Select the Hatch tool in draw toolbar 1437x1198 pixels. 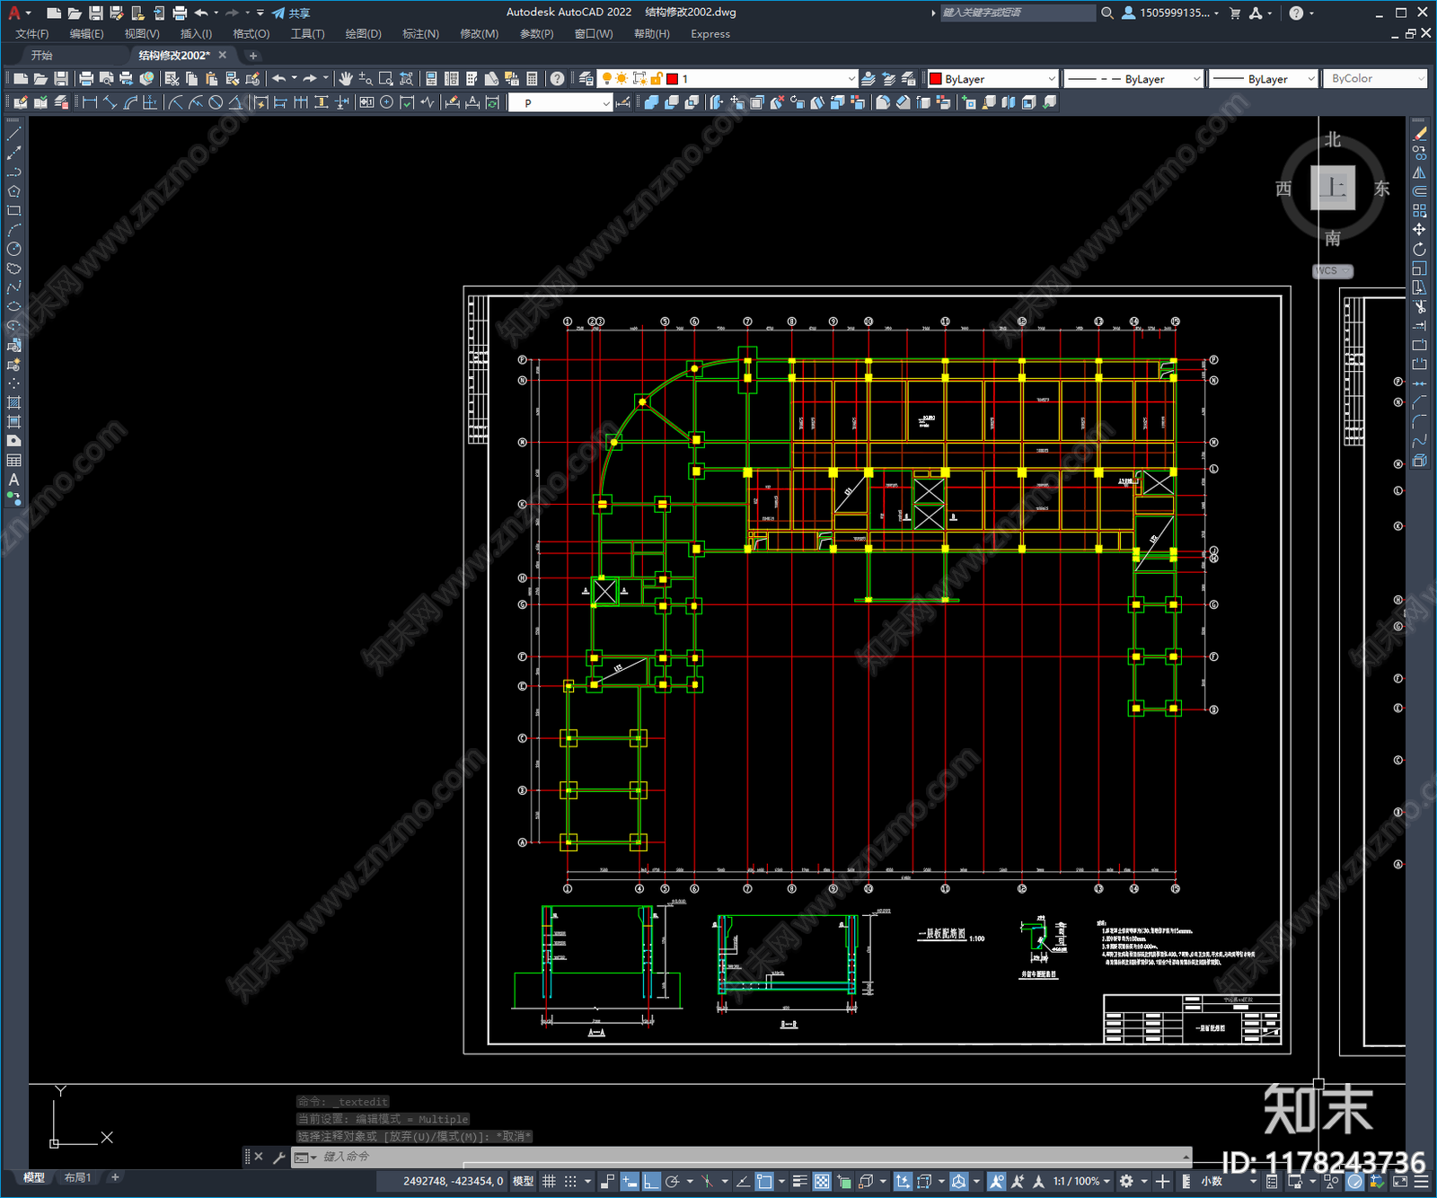[x=13, y=402]
